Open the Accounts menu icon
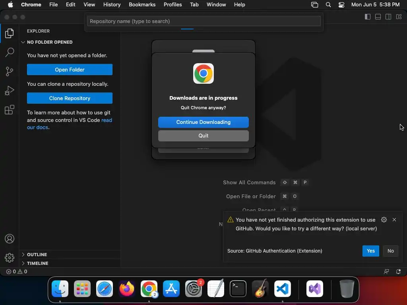Screen dimensions: 407x305 (10, 239)
